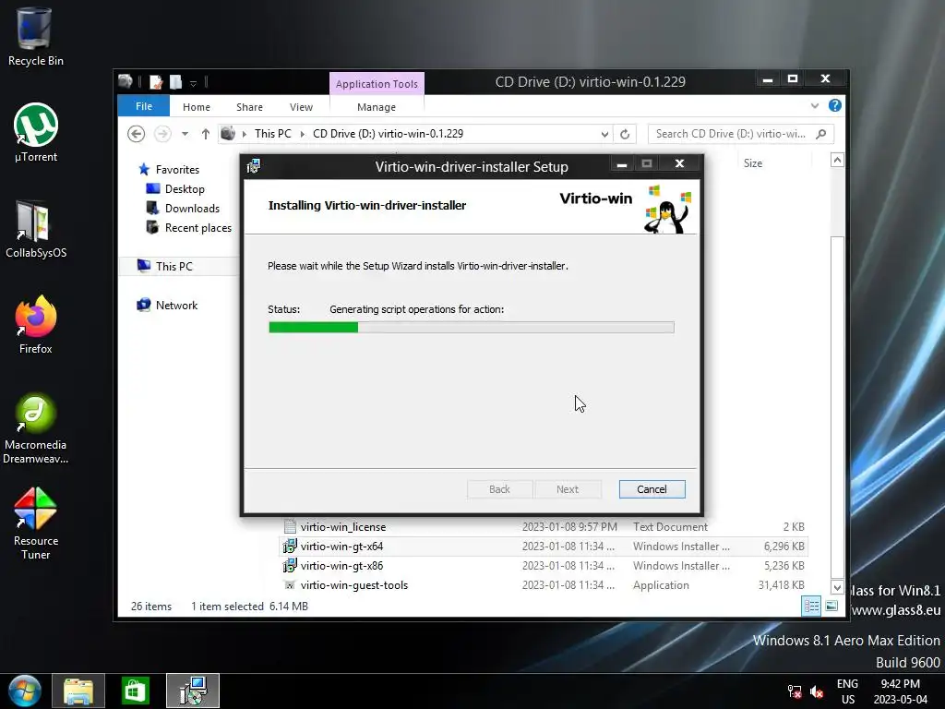Viewport: 945px width, 709px height.
Task: Open the Macromedia Dreamweaver desktop shortcut
Action: click(36, 428)
